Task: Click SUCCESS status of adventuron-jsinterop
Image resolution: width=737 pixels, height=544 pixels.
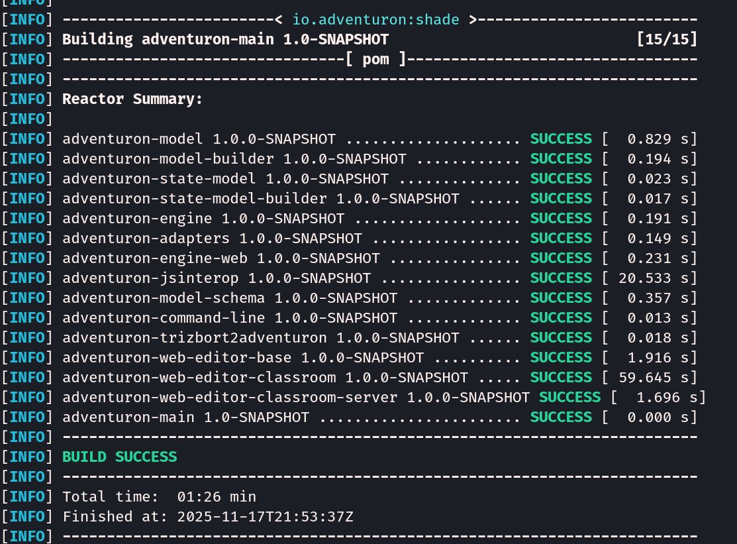Action: [561, 278]
